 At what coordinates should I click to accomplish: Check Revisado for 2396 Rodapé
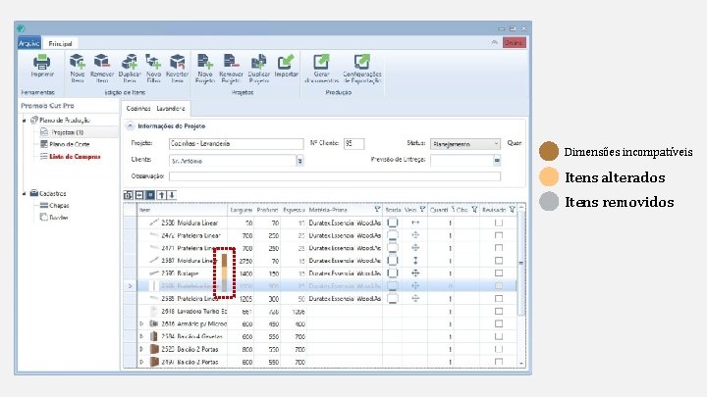tap(499, 273)
